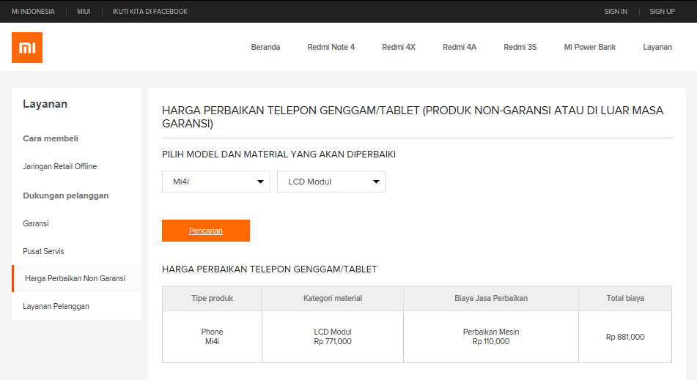Open the Redmi 4X menu item
This screenshot has height=380, width=697.
point(399,47)
